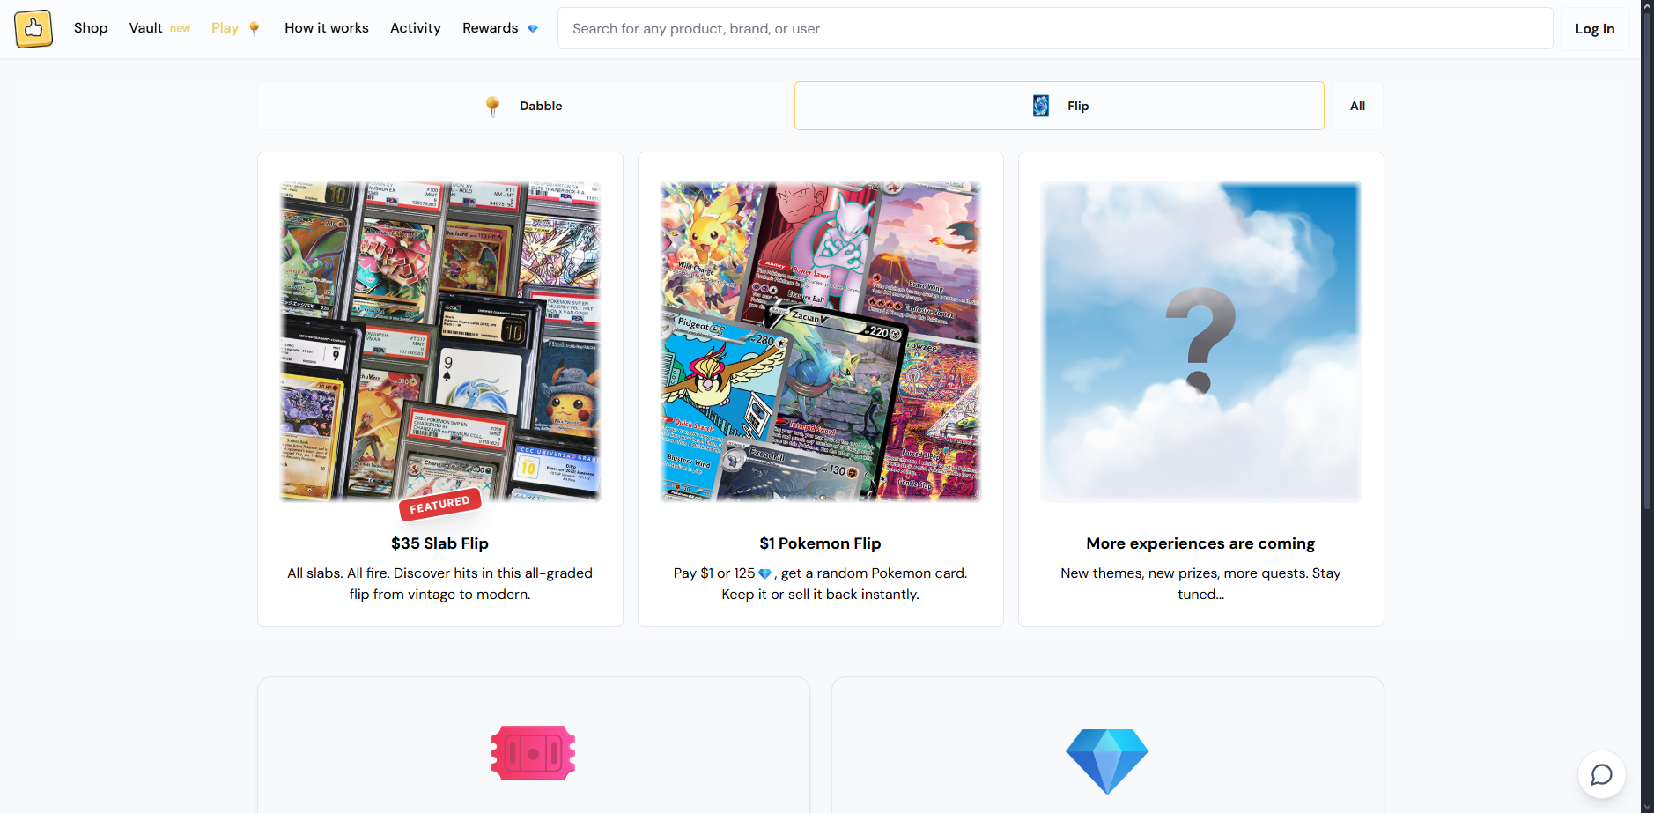The width and height of the screenshot is (1654, 813).
Task: View the Activity page
Action: tap(416, 28)
